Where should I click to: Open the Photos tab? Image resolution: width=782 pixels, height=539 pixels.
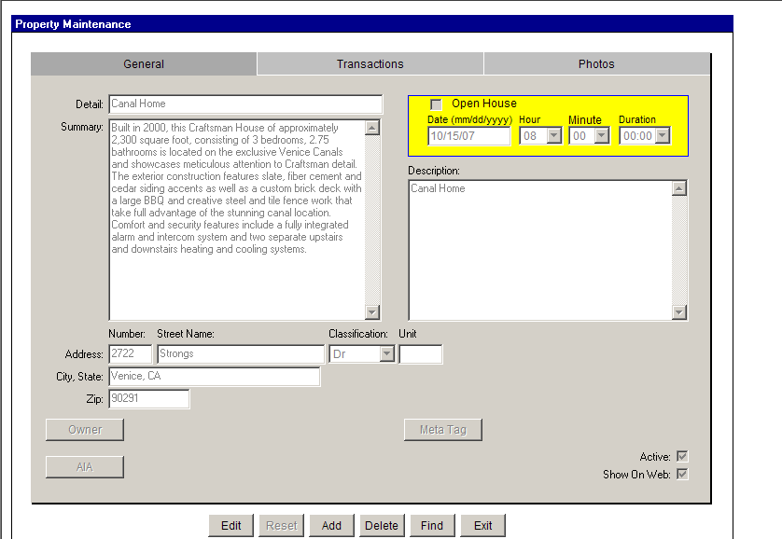point(596,64)
